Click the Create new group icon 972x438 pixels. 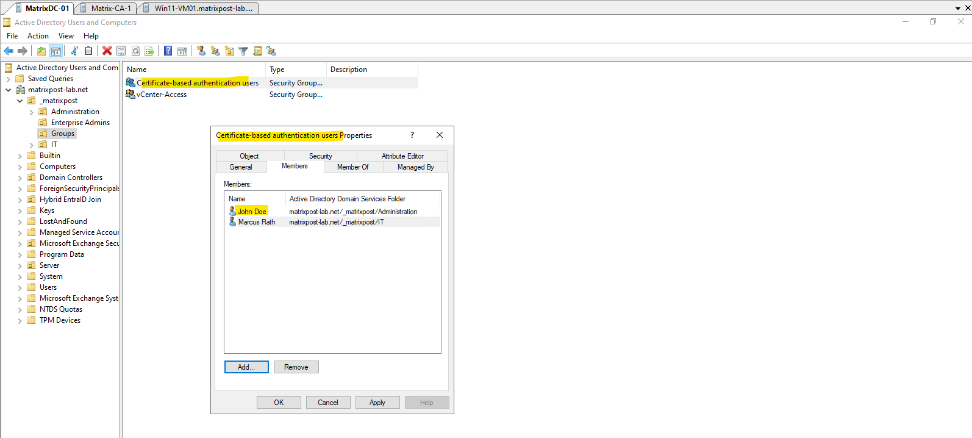pyautogui.click(x=215, y=51)
